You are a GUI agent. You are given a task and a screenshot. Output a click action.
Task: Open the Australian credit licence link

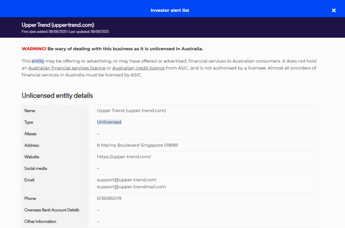(138, 68)
